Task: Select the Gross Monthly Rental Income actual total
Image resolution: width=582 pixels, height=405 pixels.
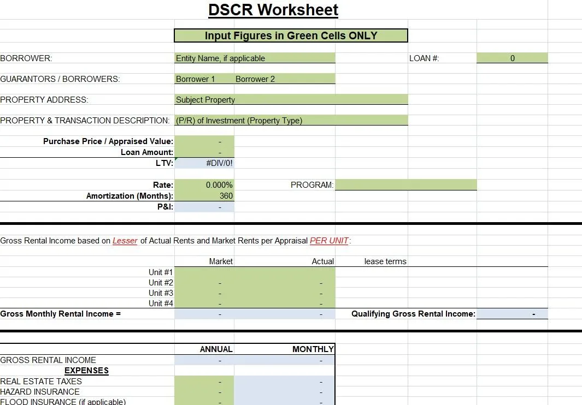Action: click(x=285, y=314)
